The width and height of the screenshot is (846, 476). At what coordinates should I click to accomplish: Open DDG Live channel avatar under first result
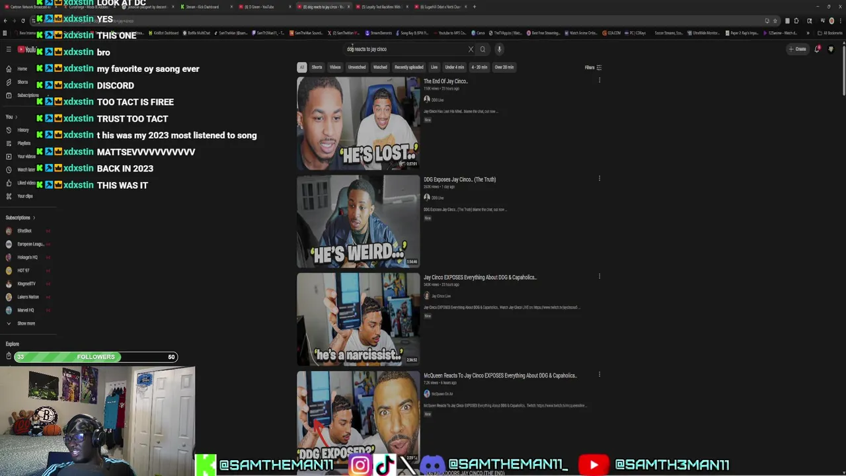point(427,100)
